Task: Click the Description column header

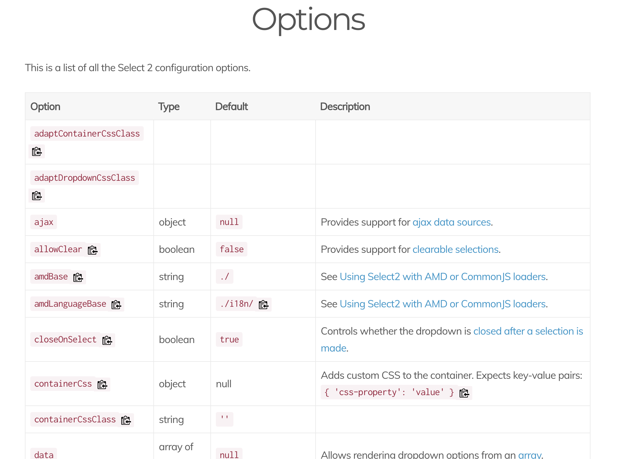Action: (x=345, y=107)
